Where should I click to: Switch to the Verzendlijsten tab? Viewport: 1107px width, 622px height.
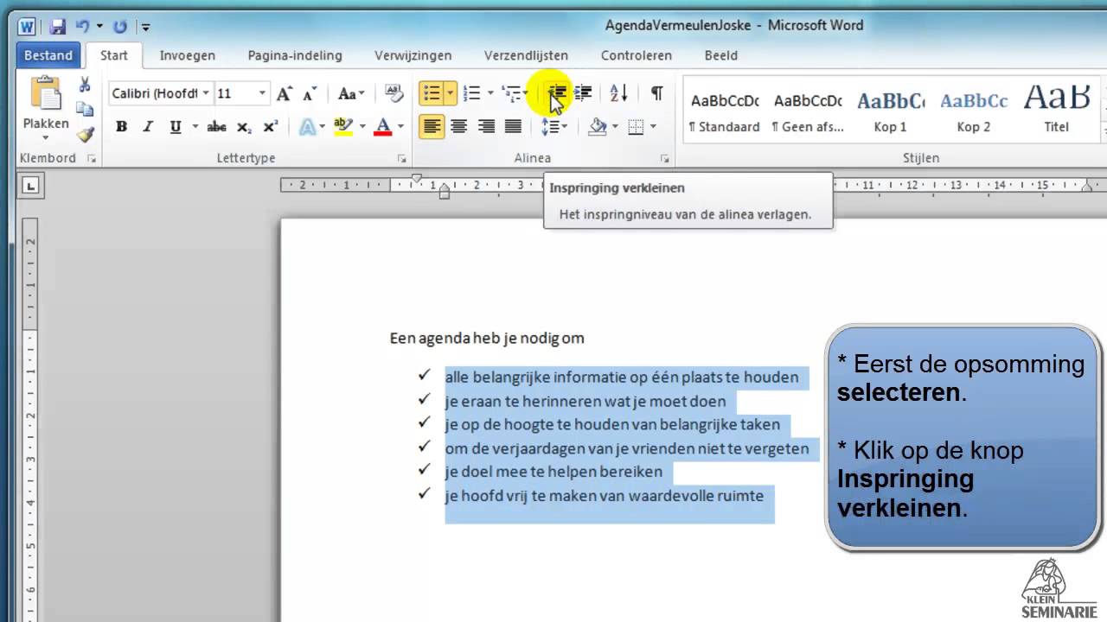[526, 55]
